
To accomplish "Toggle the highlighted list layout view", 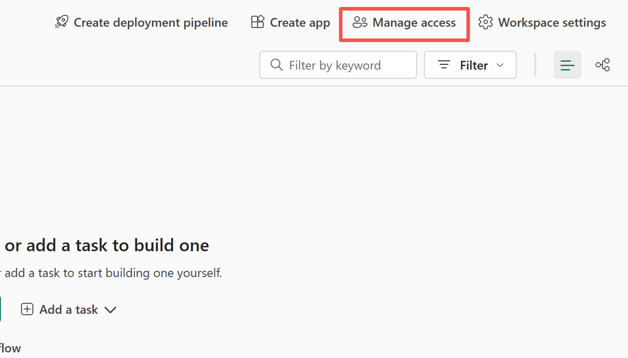I will click(567, 64).
